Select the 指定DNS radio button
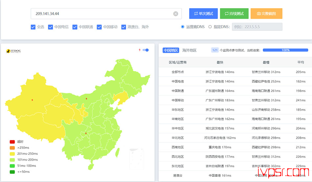This screenshot has height=182, width=312. pyautogui.click(x=210, y=27)
